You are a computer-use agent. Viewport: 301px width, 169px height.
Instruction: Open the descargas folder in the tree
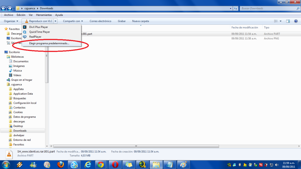pyautogui.click(x=17, y=121)
